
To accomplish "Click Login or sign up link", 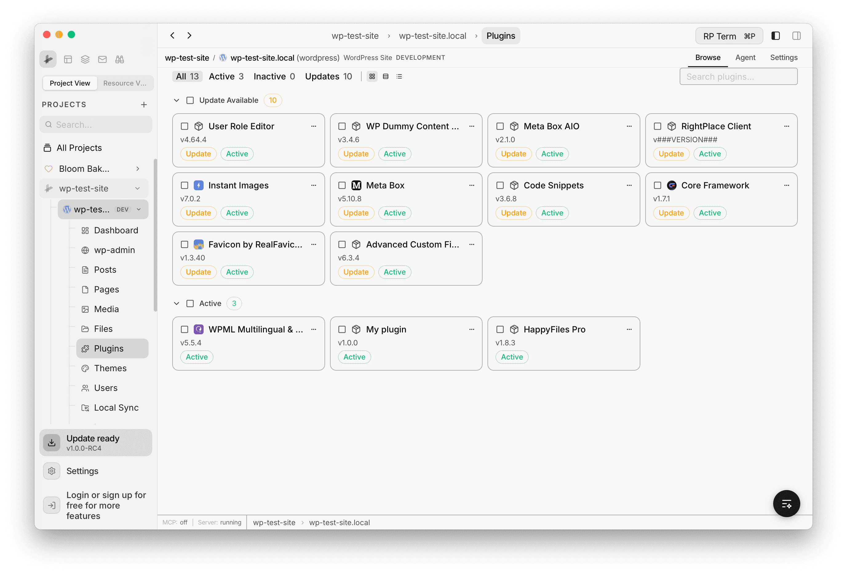I will (x=106, y=505).
